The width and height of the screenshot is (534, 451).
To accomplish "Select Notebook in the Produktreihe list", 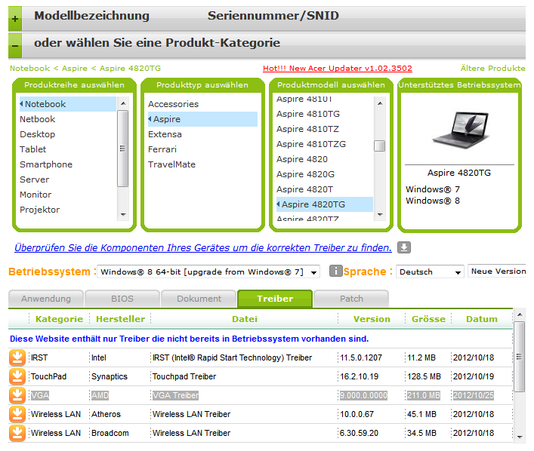I will (68, 104).
